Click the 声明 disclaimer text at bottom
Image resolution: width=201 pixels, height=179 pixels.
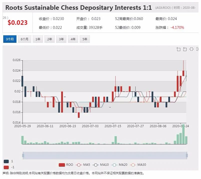pos(73,173)
